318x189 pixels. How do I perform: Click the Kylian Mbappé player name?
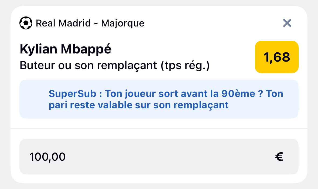click(x=66, y=49)
